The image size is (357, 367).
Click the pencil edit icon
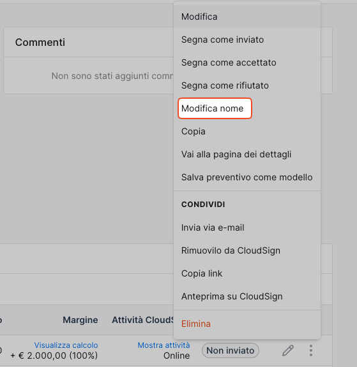tap(288, 350)
